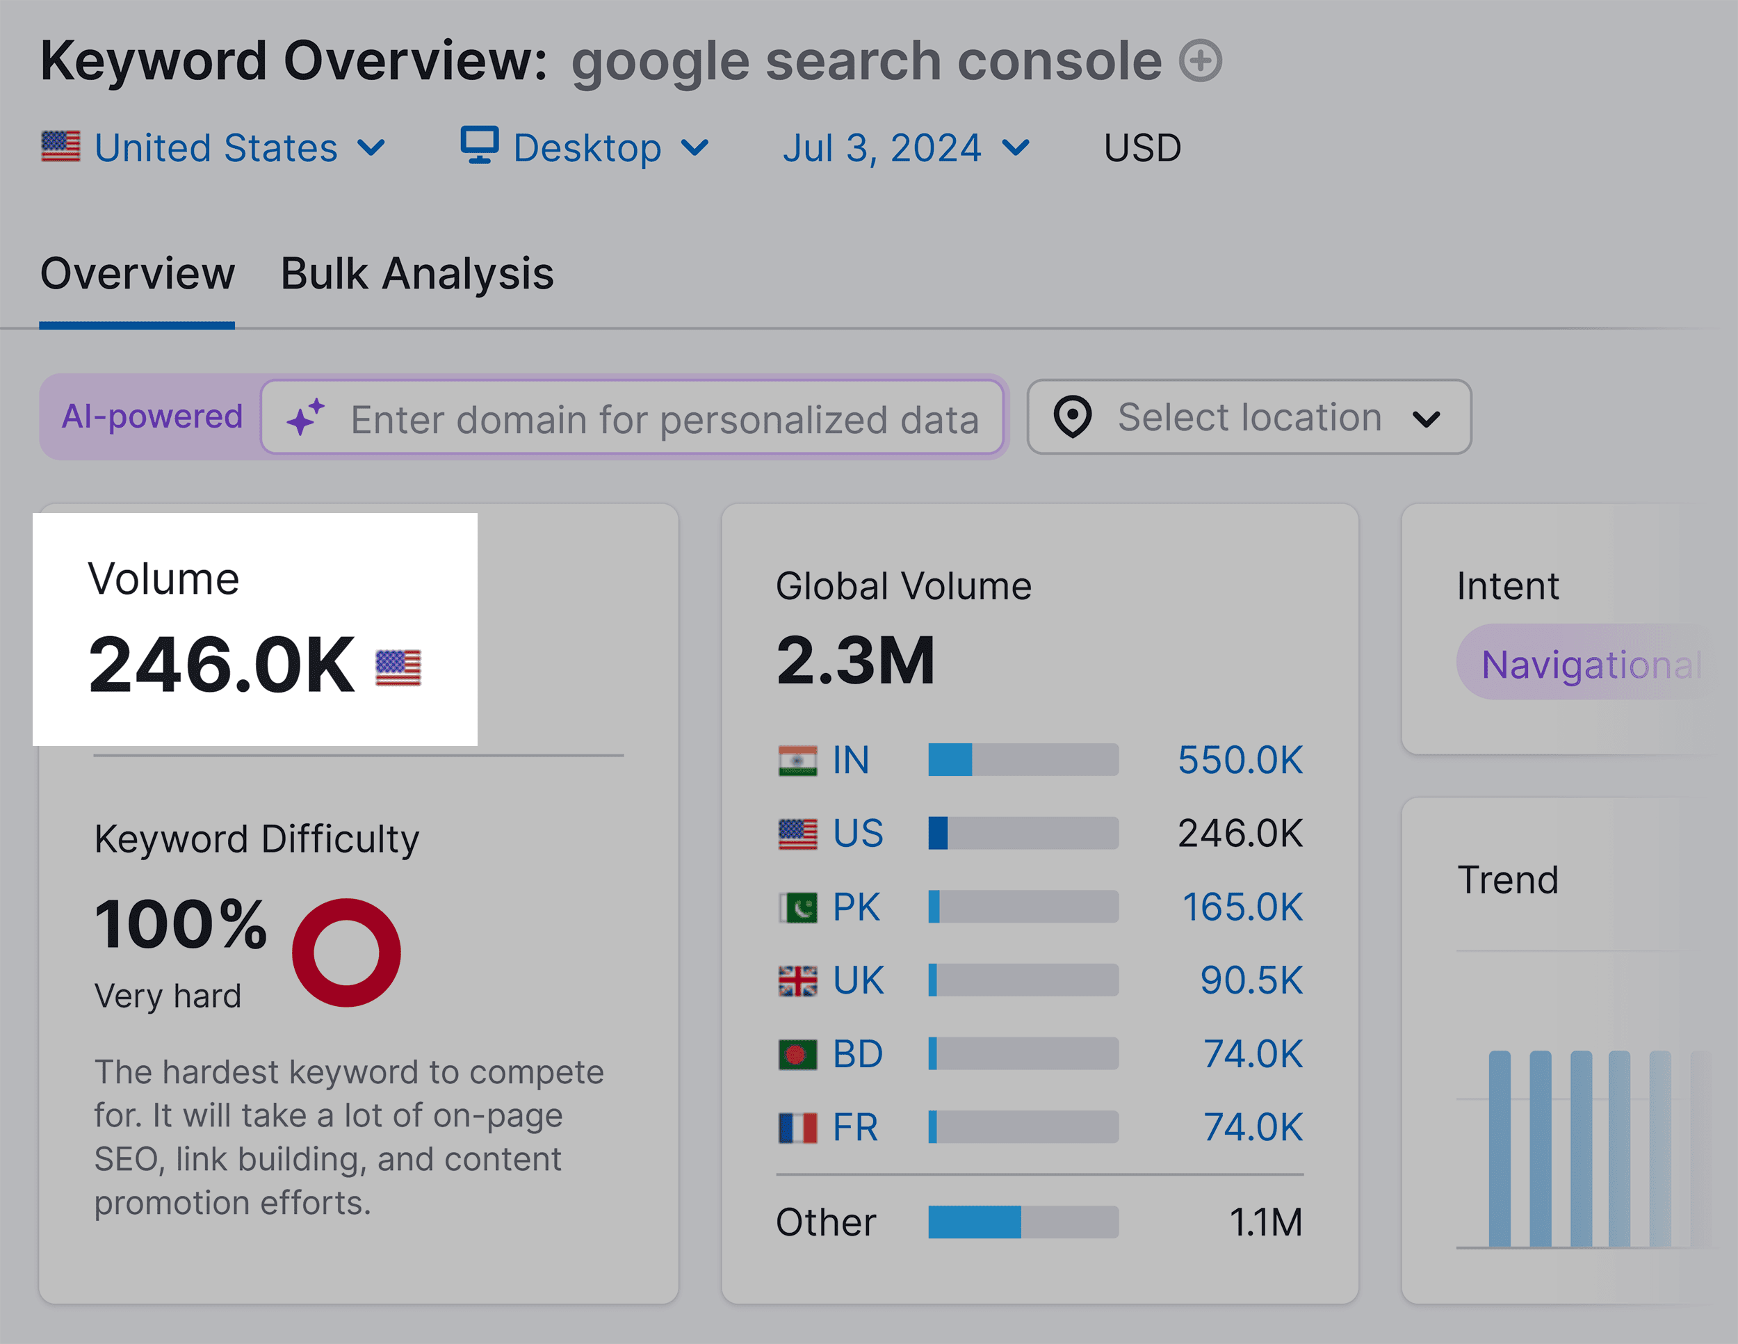This screenshot has width=1738, height=1344.
Task: Click the PK country link
Action: [x=856, y=907]
